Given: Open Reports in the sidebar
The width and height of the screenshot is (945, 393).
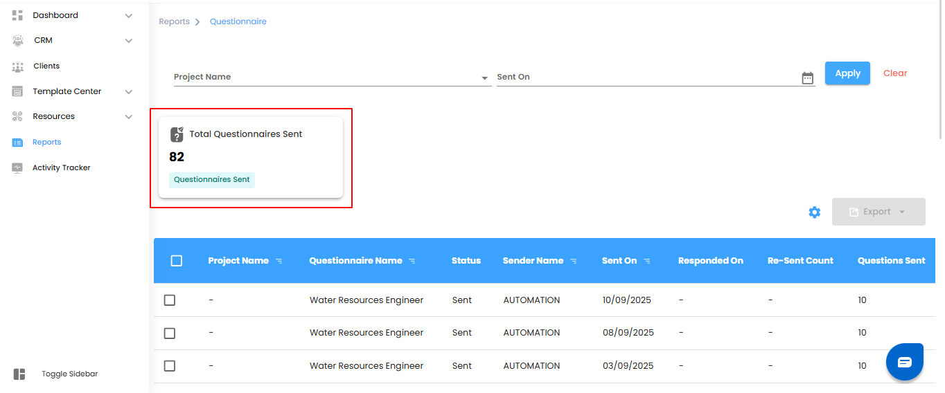Looking at the screenshot, I should click(46, 143).
